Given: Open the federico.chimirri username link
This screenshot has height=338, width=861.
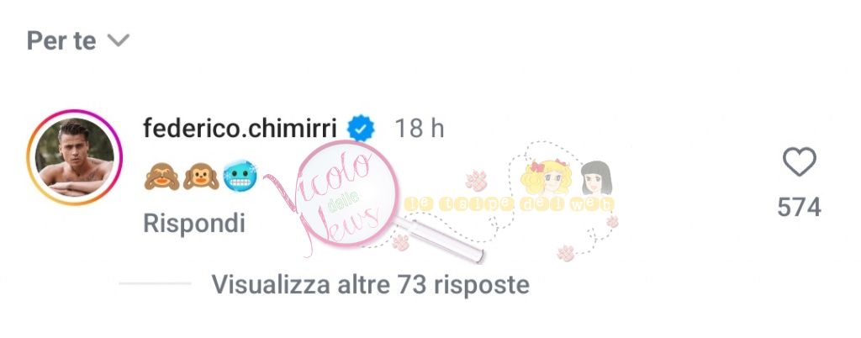Looking at the screenshot, I should [240, 129].
